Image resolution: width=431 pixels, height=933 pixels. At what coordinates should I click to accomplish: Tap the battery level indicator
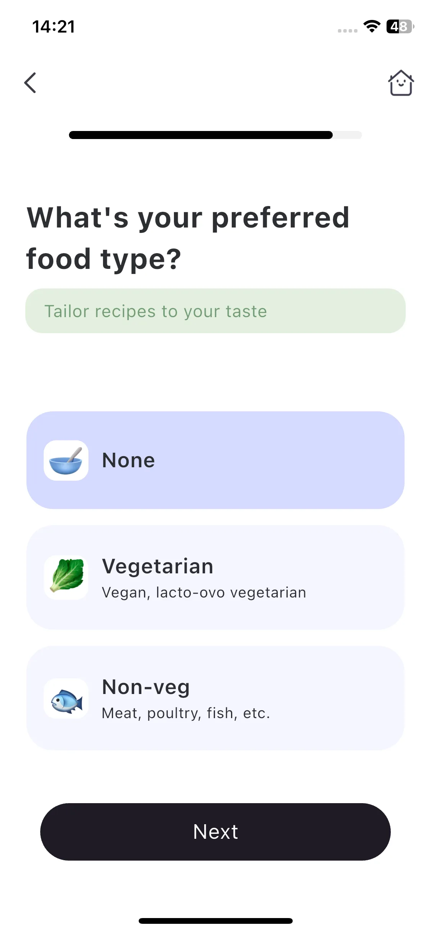[x=400, y=26]
